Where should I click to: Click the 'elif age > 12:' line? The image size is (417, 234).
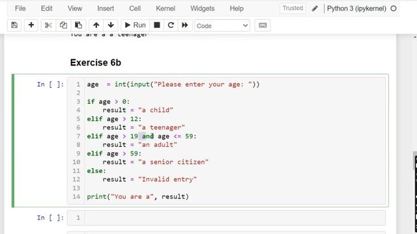pyautogui.click(x=114, y=119)
